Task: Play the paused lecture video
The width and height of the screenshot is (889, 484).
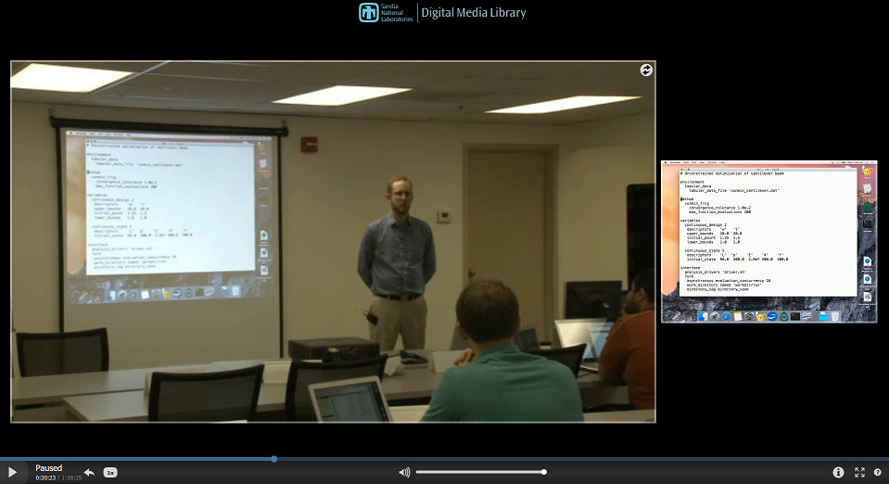Action: pyautogui.click(x=12, y=473)
